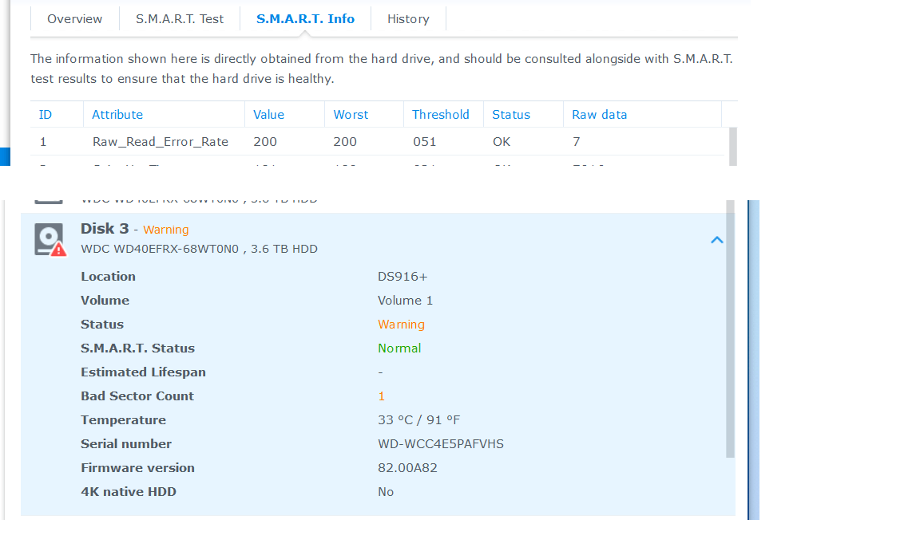The image size is (920, 555).
Task: Click the Warning status value
Action: [402, 324]
